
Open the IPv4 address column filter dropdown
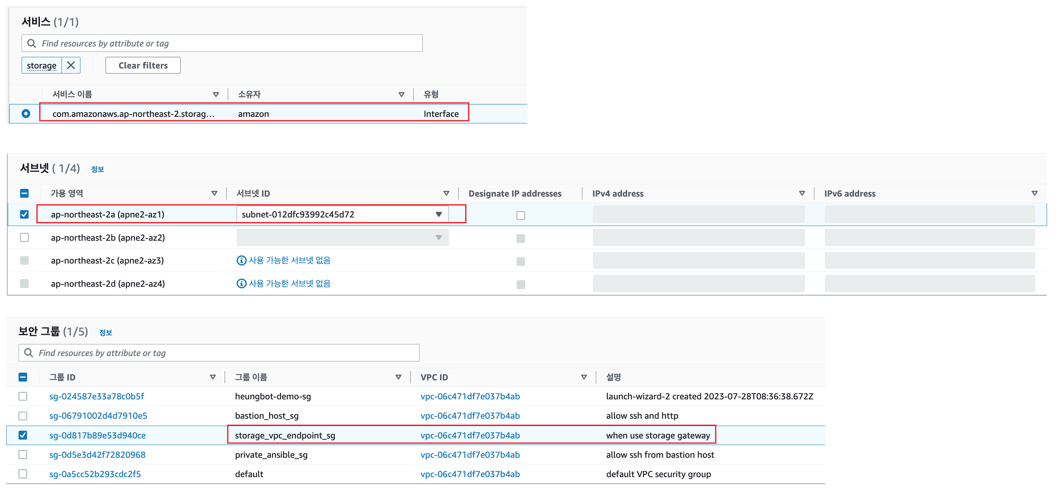pyautogui.click(x=802, y=193)
